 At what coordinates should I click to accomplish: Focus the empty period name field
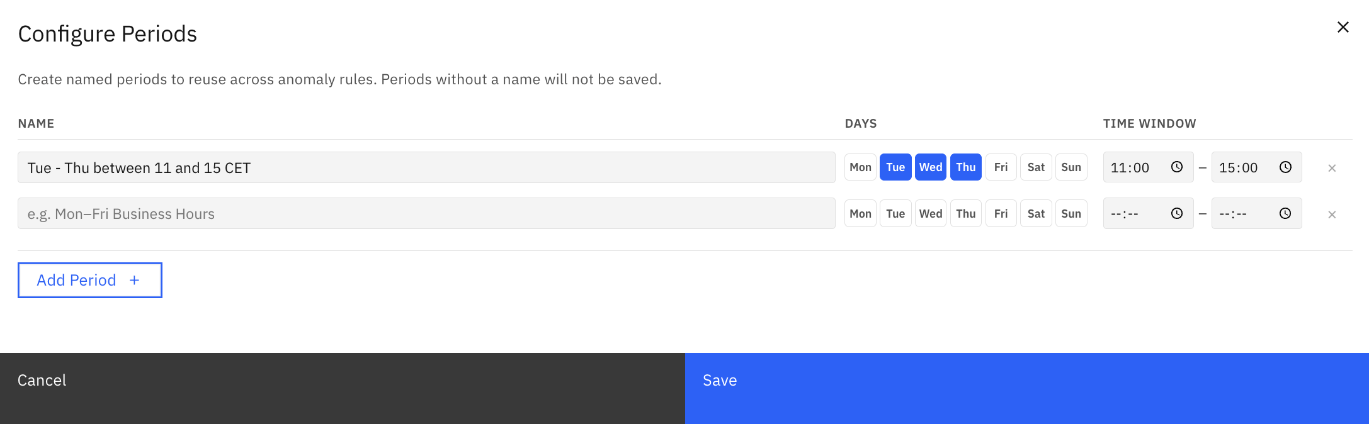click(426, 214)
